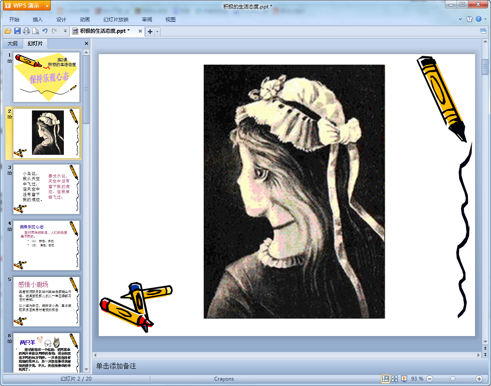Open Print Preview icon
Viewport: 491px width, 386px height.
click(x=36, y=31)
